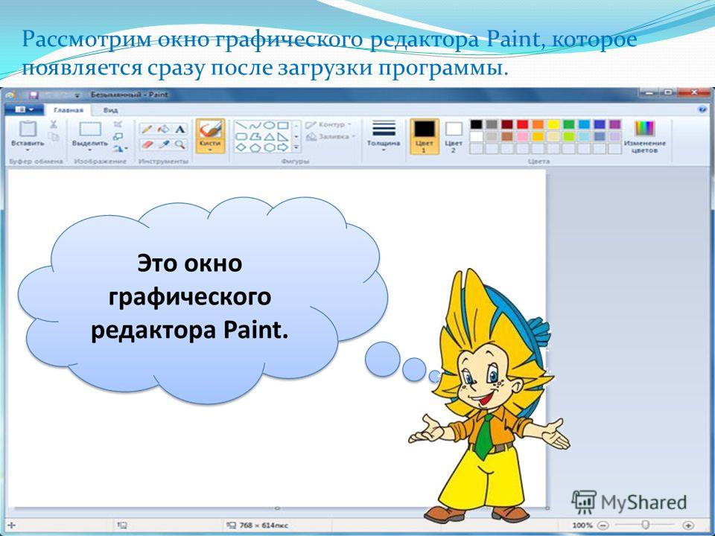Click the Paste clipboard icon
Image resolution: width=715 pixels, height=536 pixels.
point(28,129)
